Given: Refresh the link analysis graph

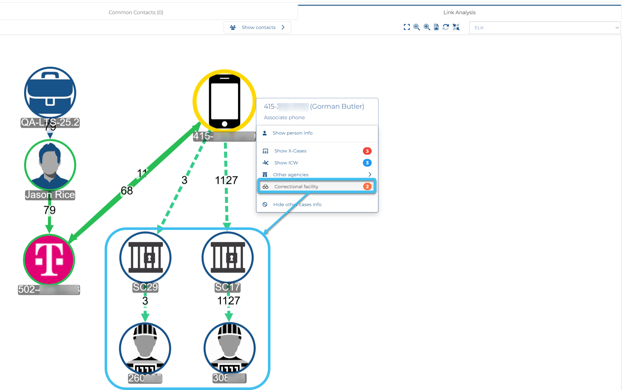Looking at the screenshot, I should point(446,27).
